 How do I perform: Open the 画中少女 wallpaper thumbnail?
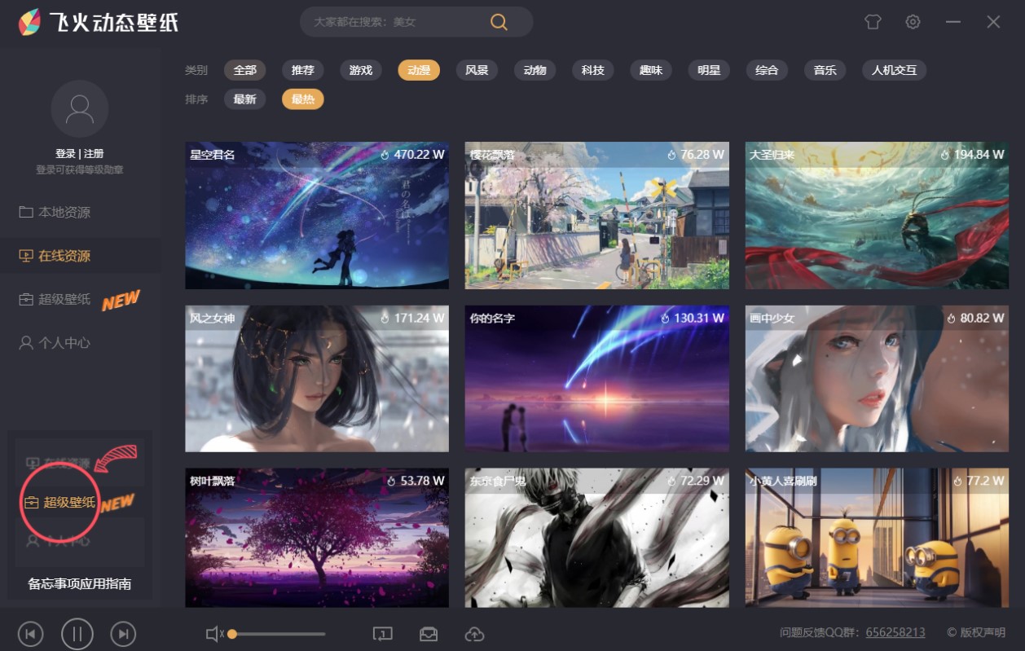point(877,379)
